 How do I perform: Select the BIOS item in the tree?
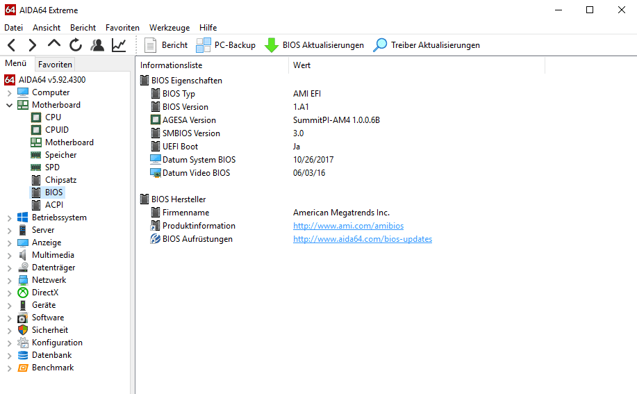pyautogui.click(x=53, y=192)
